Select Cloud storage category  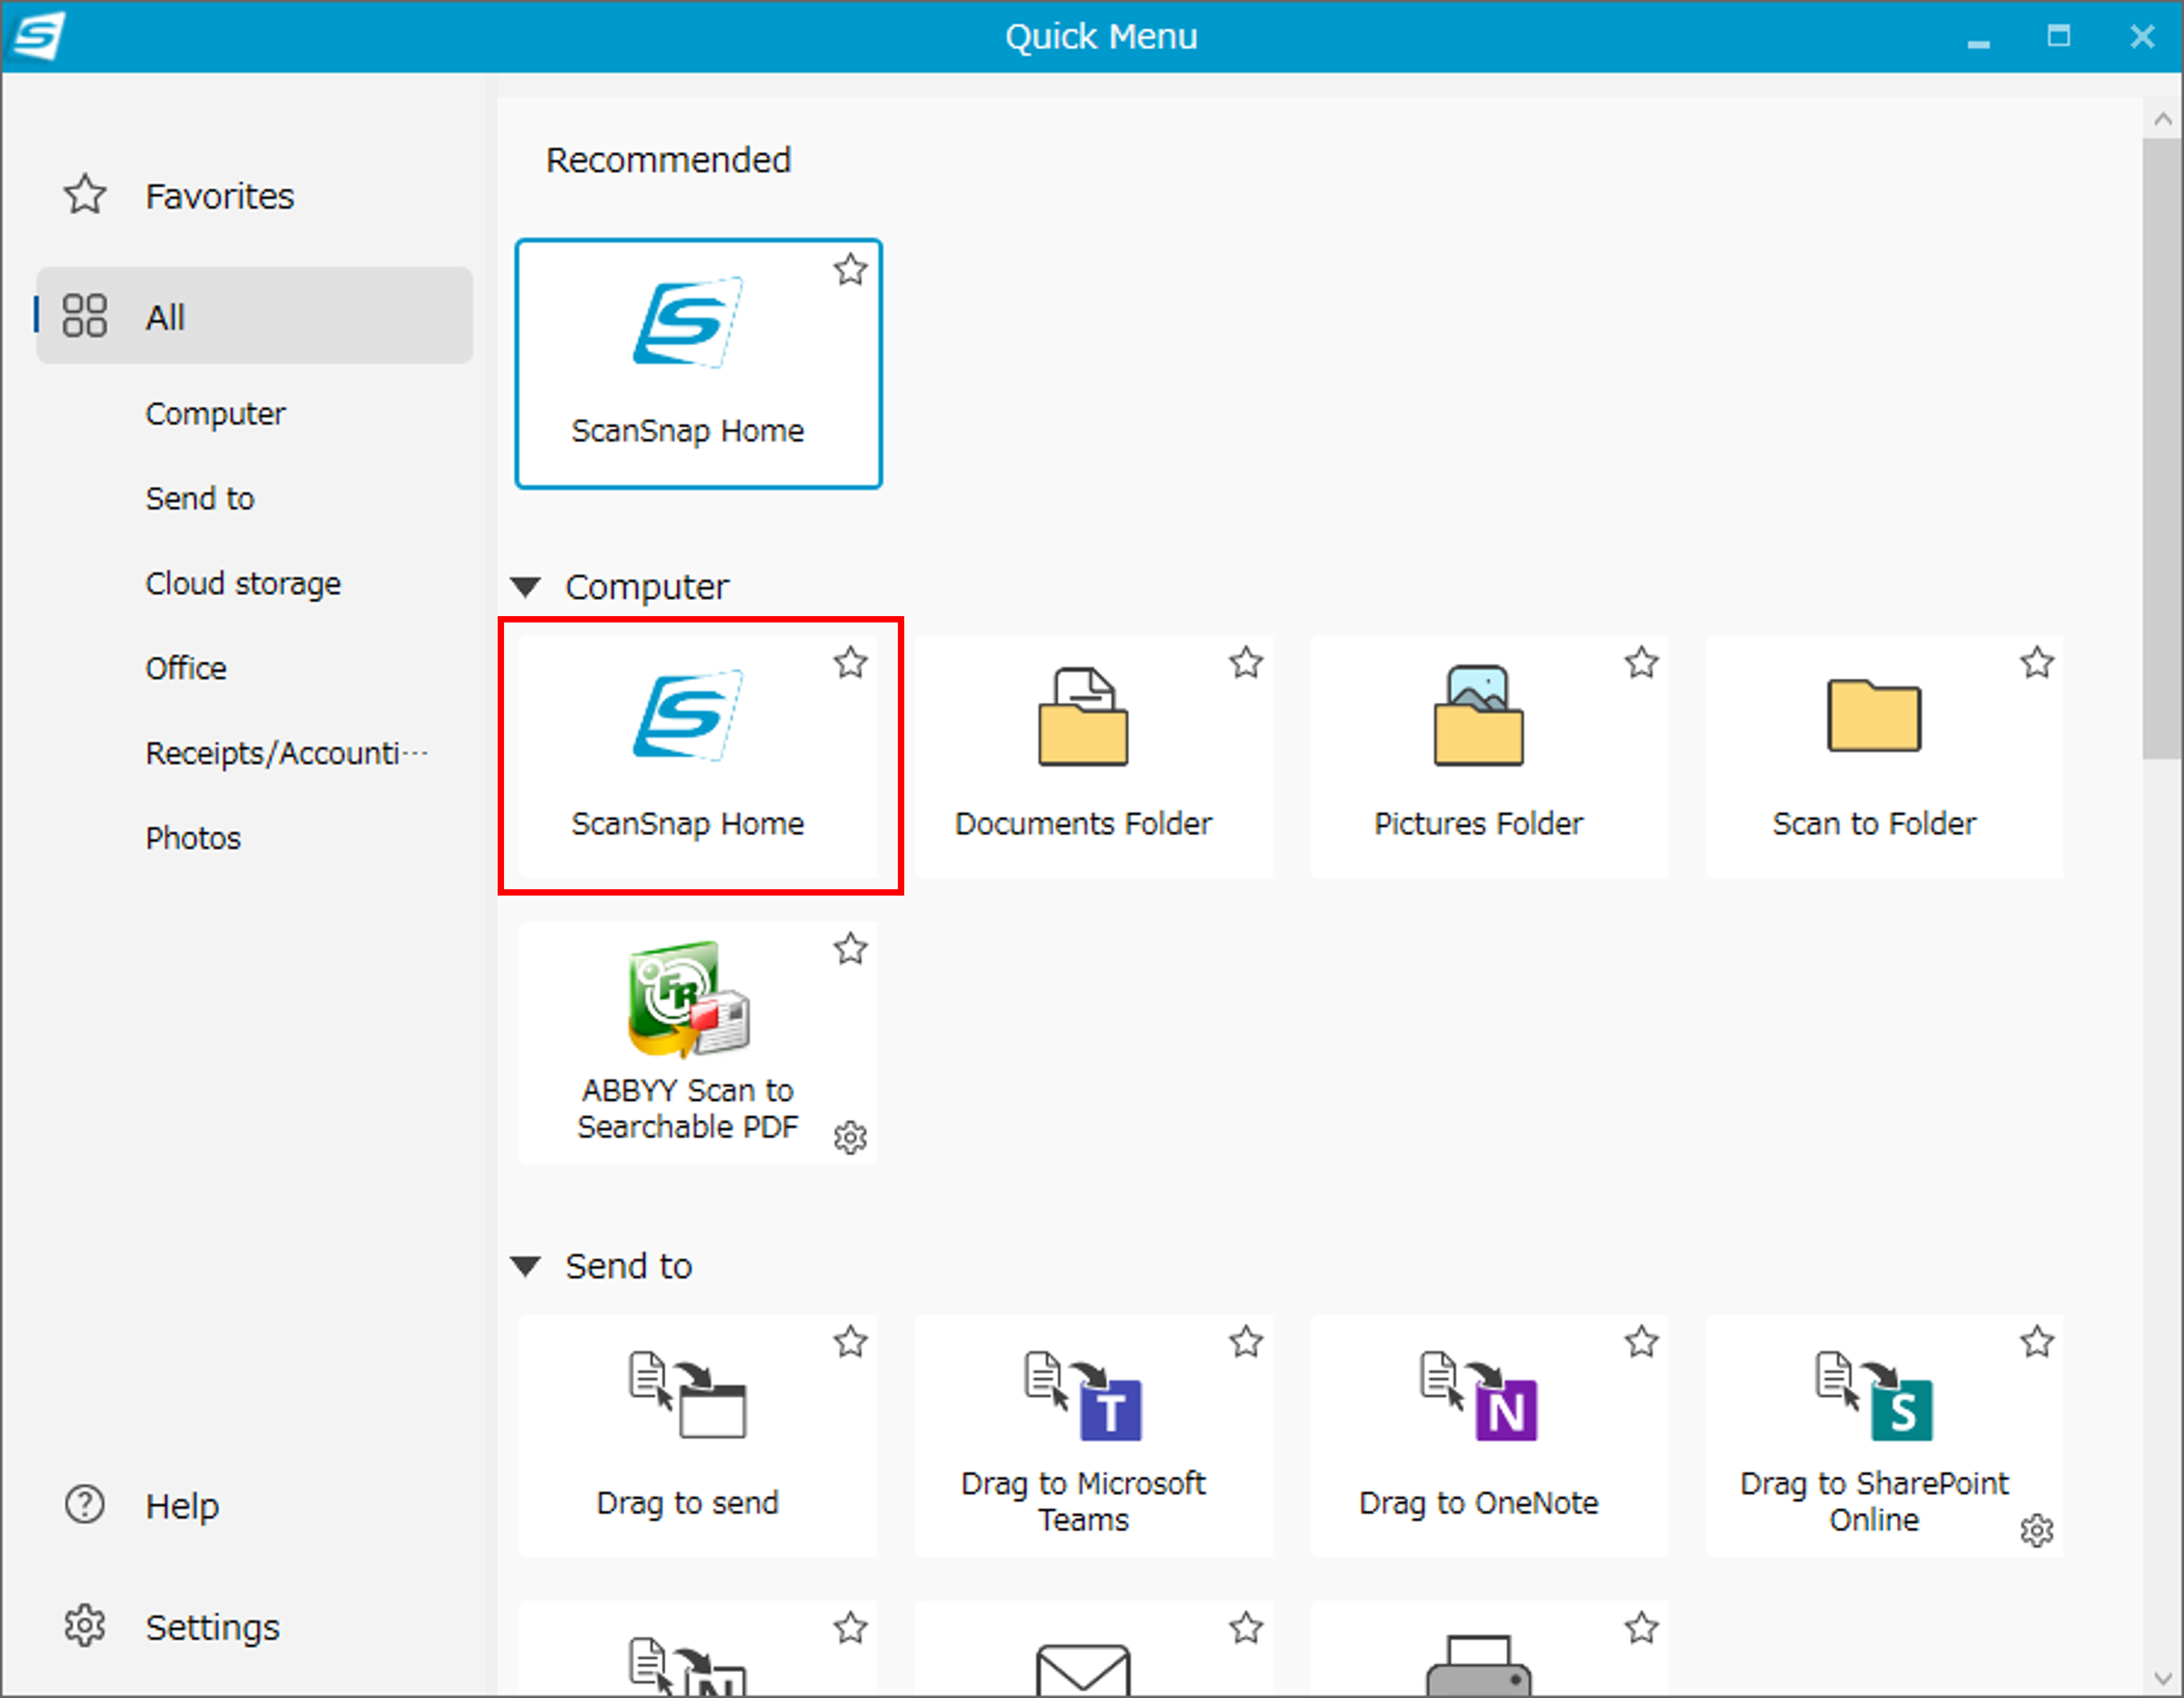tap(243, 583)
